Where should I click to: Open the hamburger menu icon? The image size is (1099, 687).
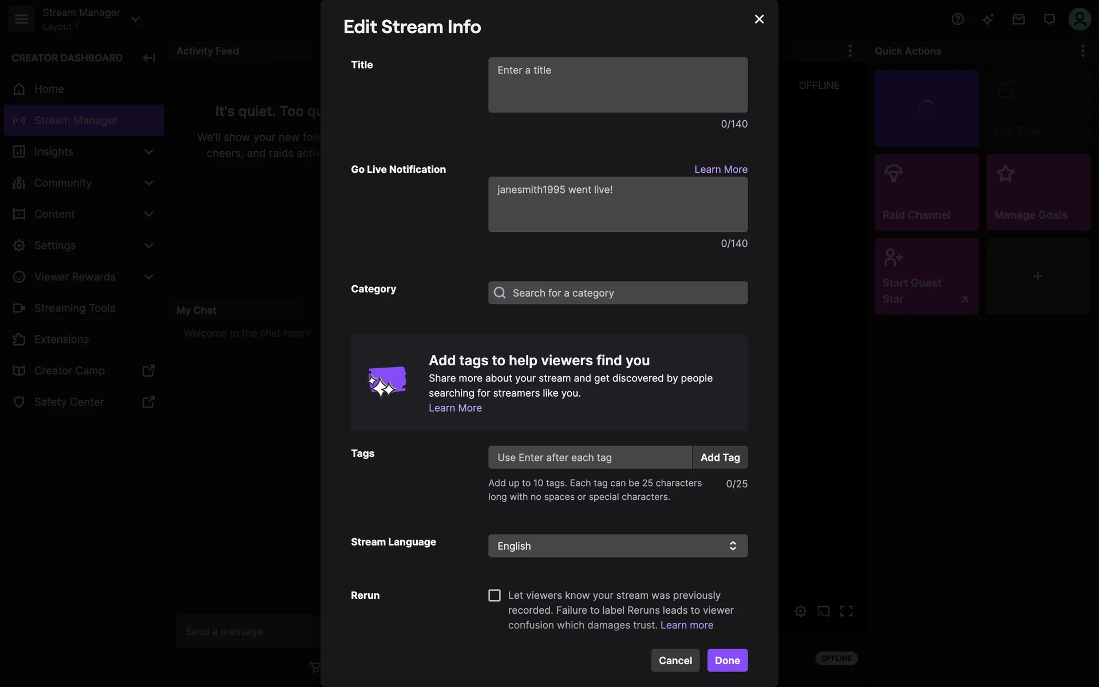(x=21, y=19)
